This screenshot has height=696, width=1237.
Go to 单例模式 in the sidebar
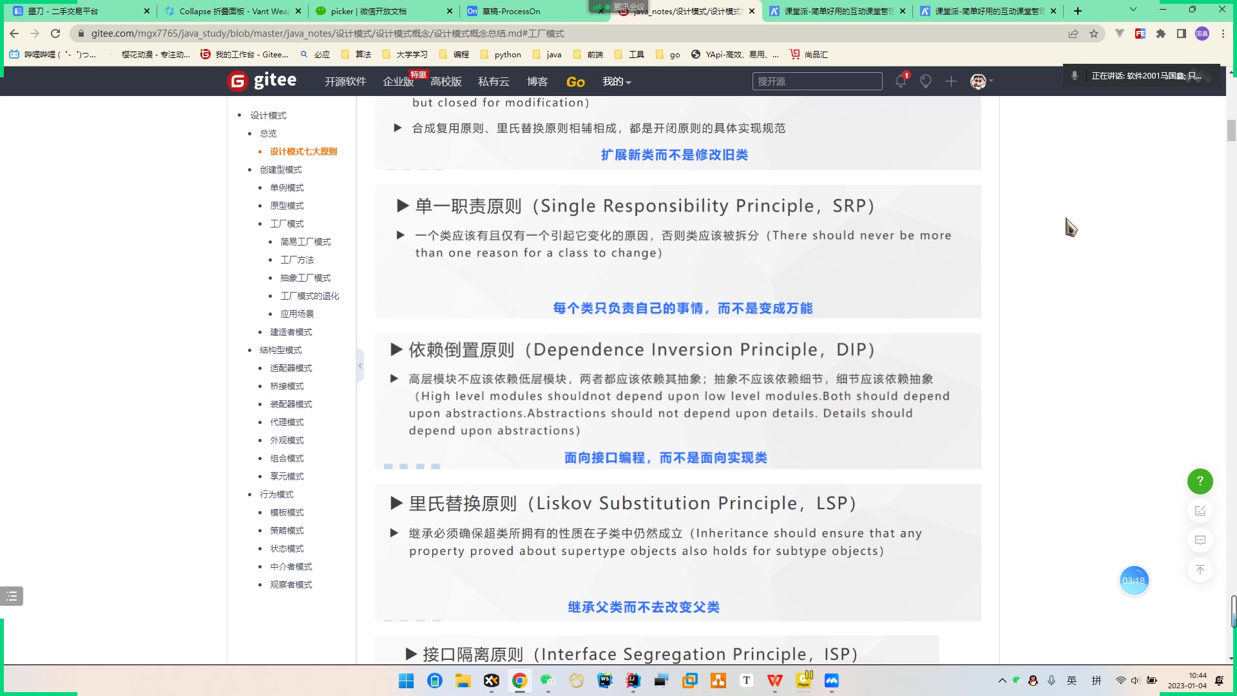[287, 188]
